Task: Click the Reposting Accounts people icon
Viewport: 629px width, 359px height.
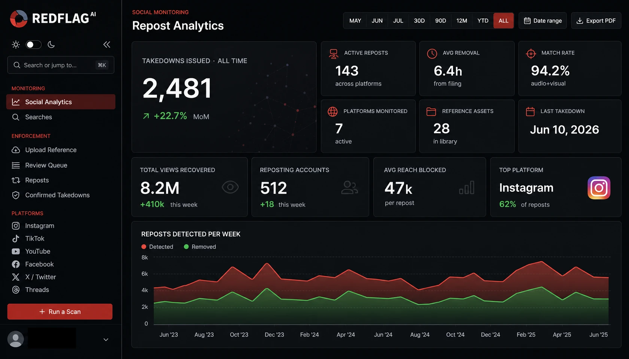Action: click(349, 187)
